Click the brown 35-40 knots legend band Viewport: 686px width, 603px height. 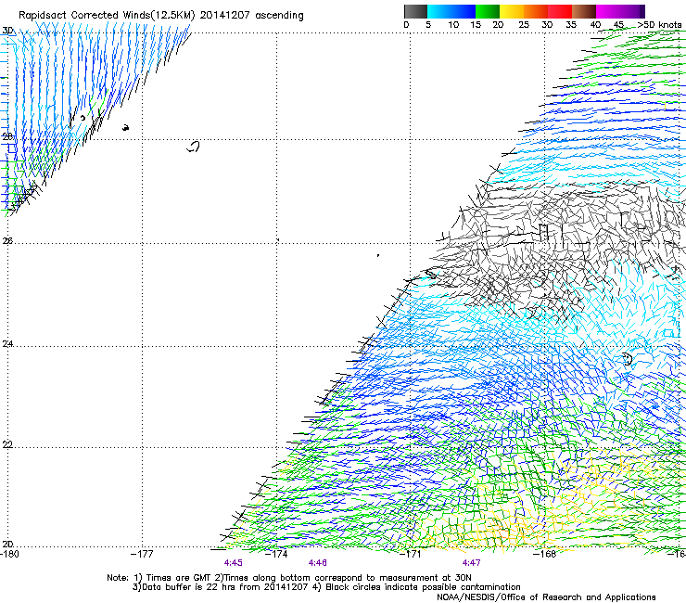coord(583,11)
